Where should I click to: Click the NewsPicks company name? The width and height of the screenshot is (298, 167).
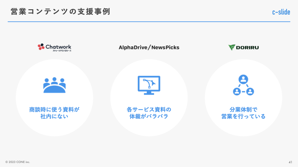click(166, 47)
